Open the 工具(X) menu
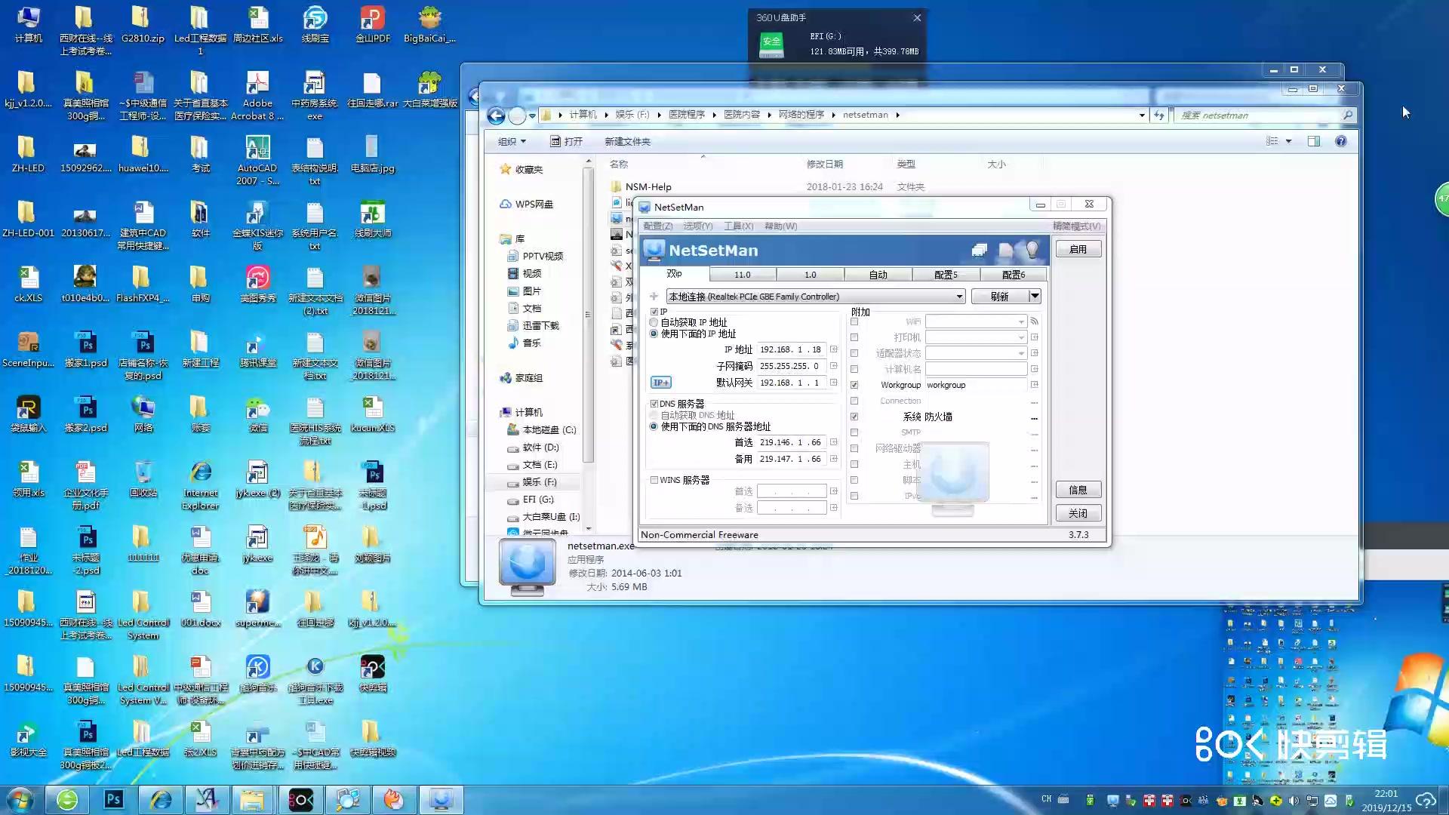The height and width of the screenshot is (815, 1449). (738, 226)
